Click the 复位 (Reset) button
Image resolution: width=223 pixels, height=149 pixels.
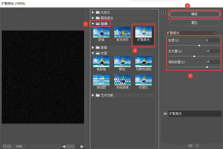coord(194,23)
